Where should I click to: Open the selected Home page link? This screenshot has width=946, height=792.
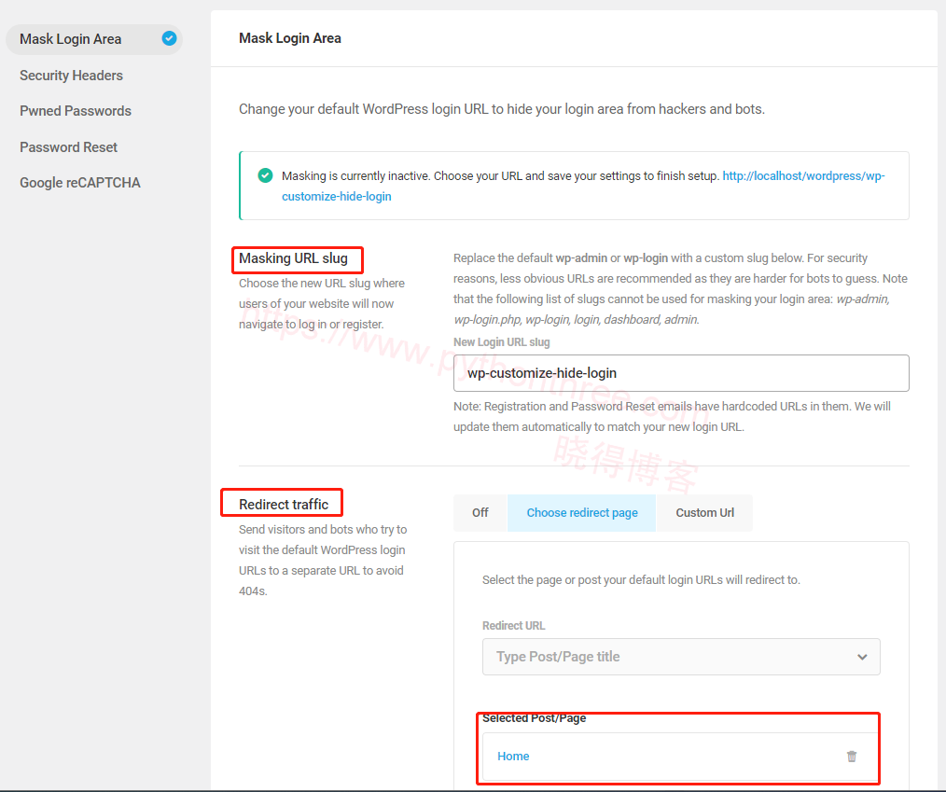click(x=513, y=757)
